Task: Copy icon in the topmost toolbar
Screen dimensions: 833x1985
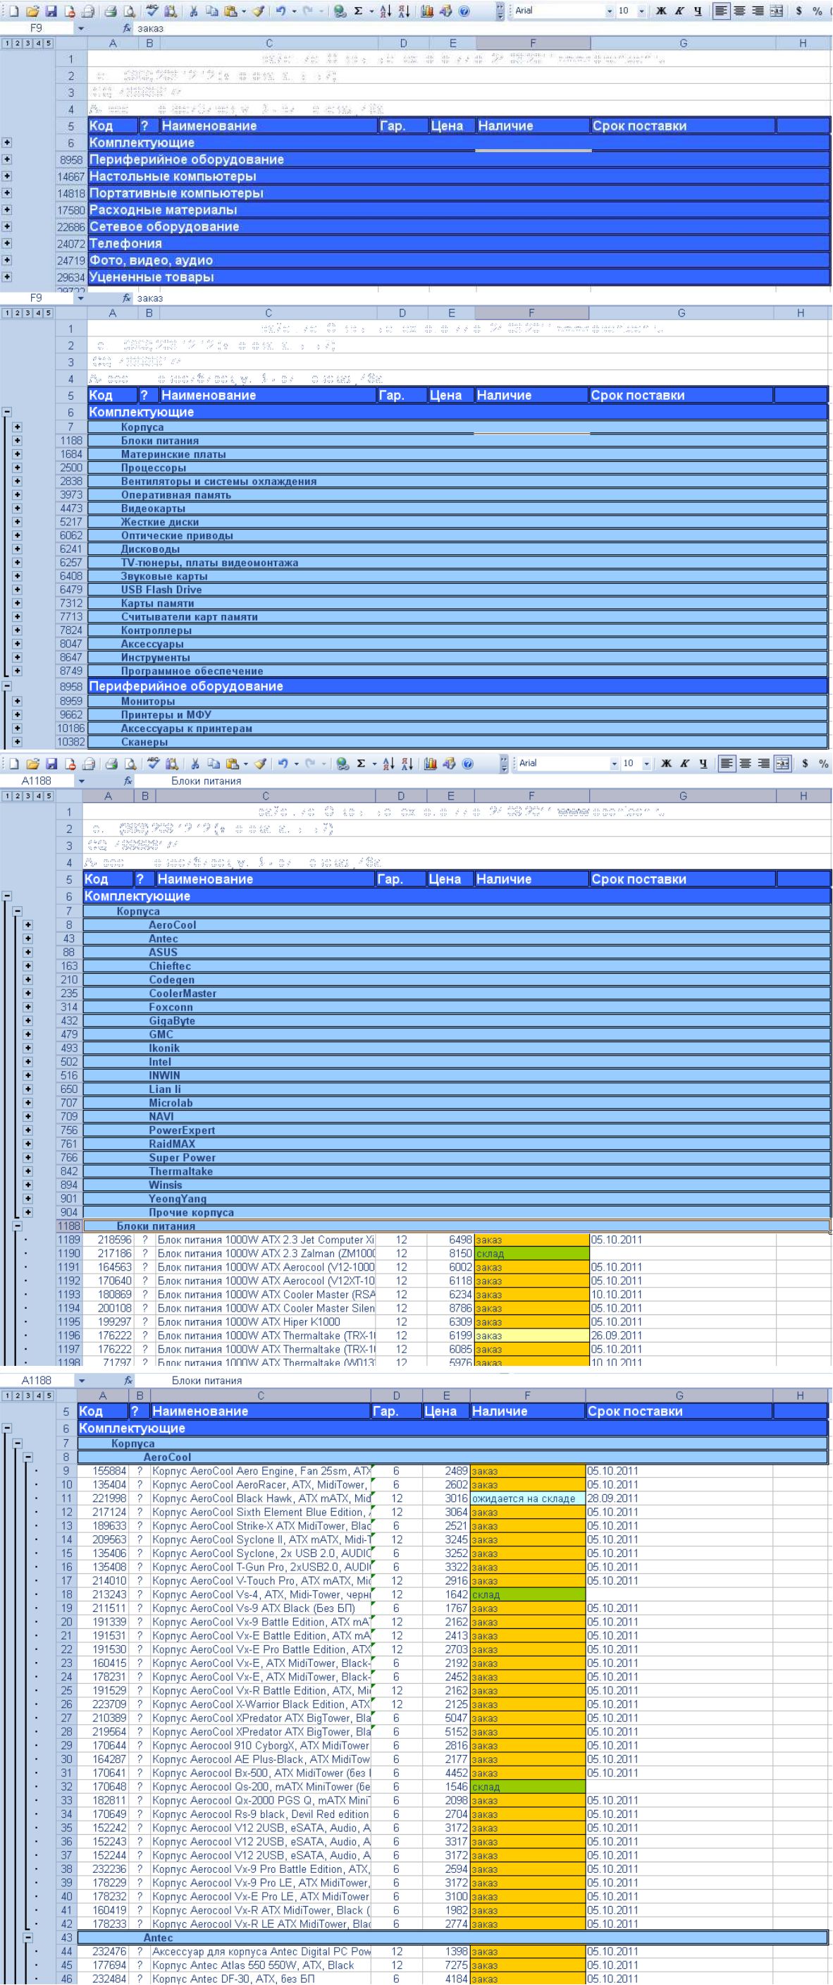Action: pos(211,11)
